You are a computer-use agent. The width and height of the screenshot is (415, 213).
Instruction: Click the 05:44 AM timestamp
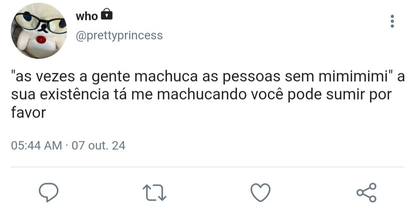click(37, 146)
